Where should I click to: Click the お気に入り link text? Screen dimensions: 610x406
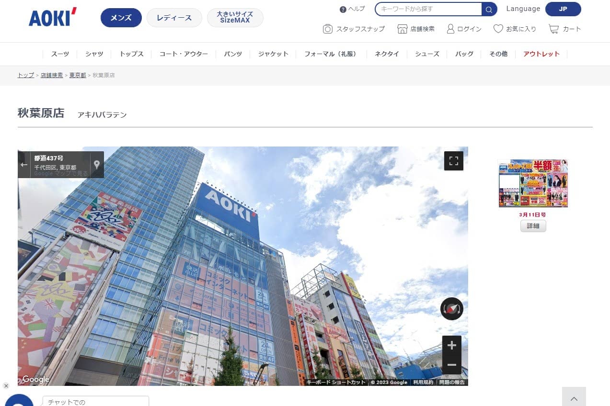[521, 29]
